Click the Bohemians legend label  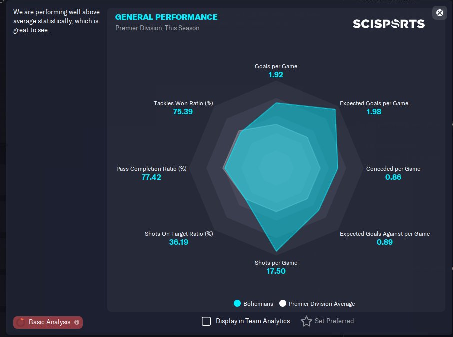[258, 304]
